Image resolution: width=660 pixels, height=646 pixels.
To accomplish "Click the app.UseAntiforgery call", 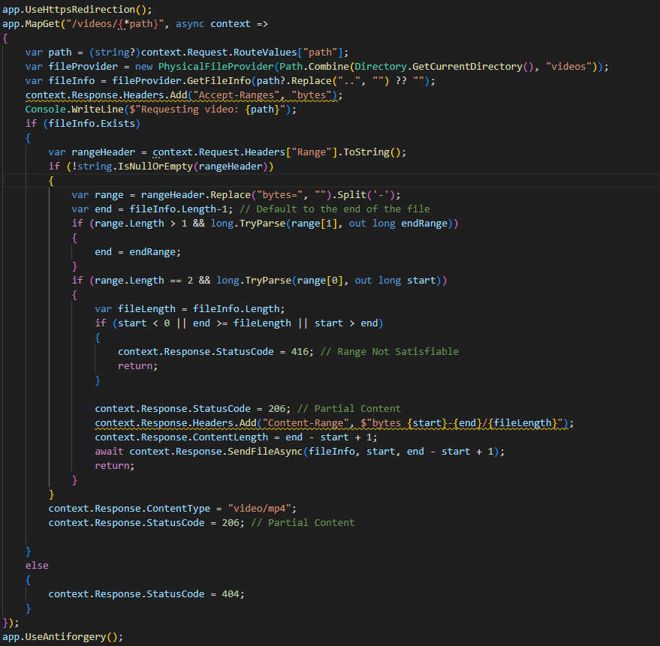I will 63,637.
